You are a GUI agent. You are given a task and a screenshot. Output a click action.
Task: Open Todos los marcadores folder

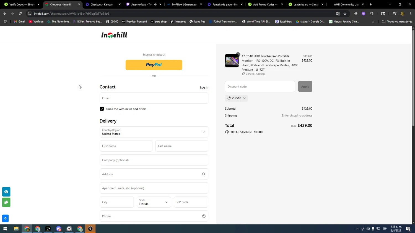[397, 22]
